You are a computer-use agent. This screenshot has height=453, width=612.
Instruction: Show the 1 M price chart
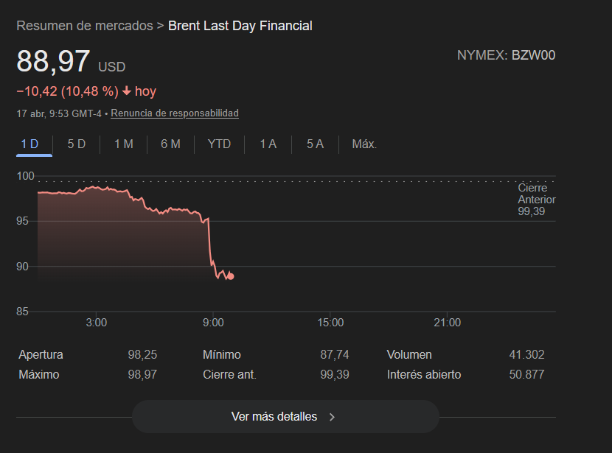point(124,144)
